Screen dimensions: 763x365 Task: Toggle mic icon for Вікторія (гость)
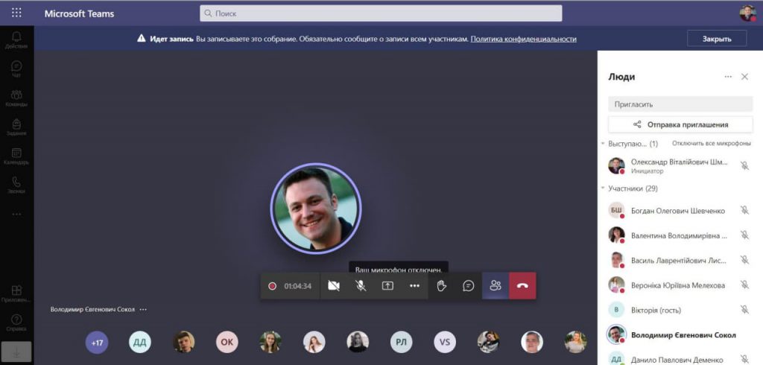tap(744, 310)
